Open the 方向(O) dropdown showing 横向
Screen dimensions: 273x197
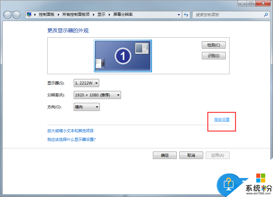tap(87, 107)
